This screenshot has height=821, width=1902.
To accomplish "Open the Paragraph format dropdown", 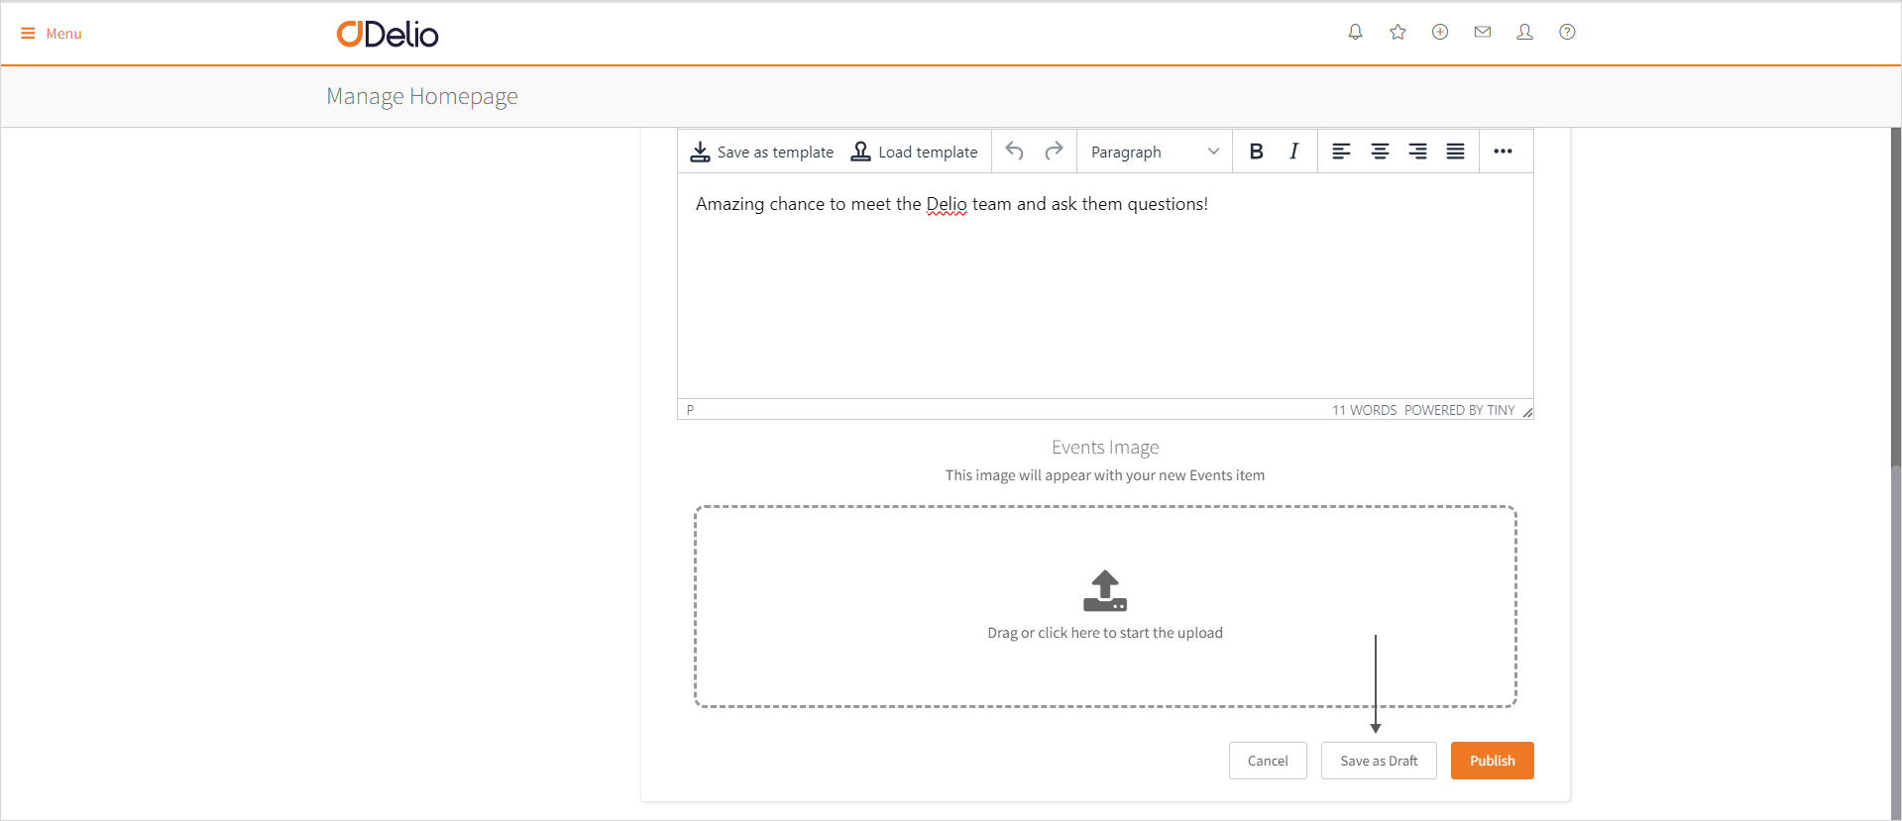I will [1155, 152].
